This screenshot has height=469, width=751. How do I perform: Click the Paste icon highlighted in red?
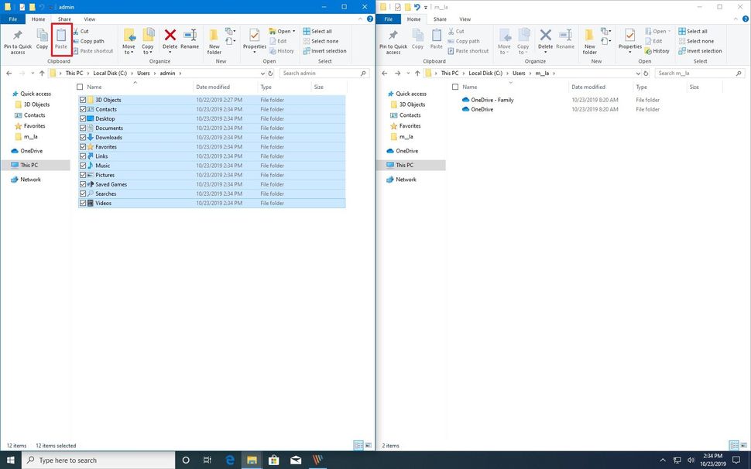pos(61,39)
